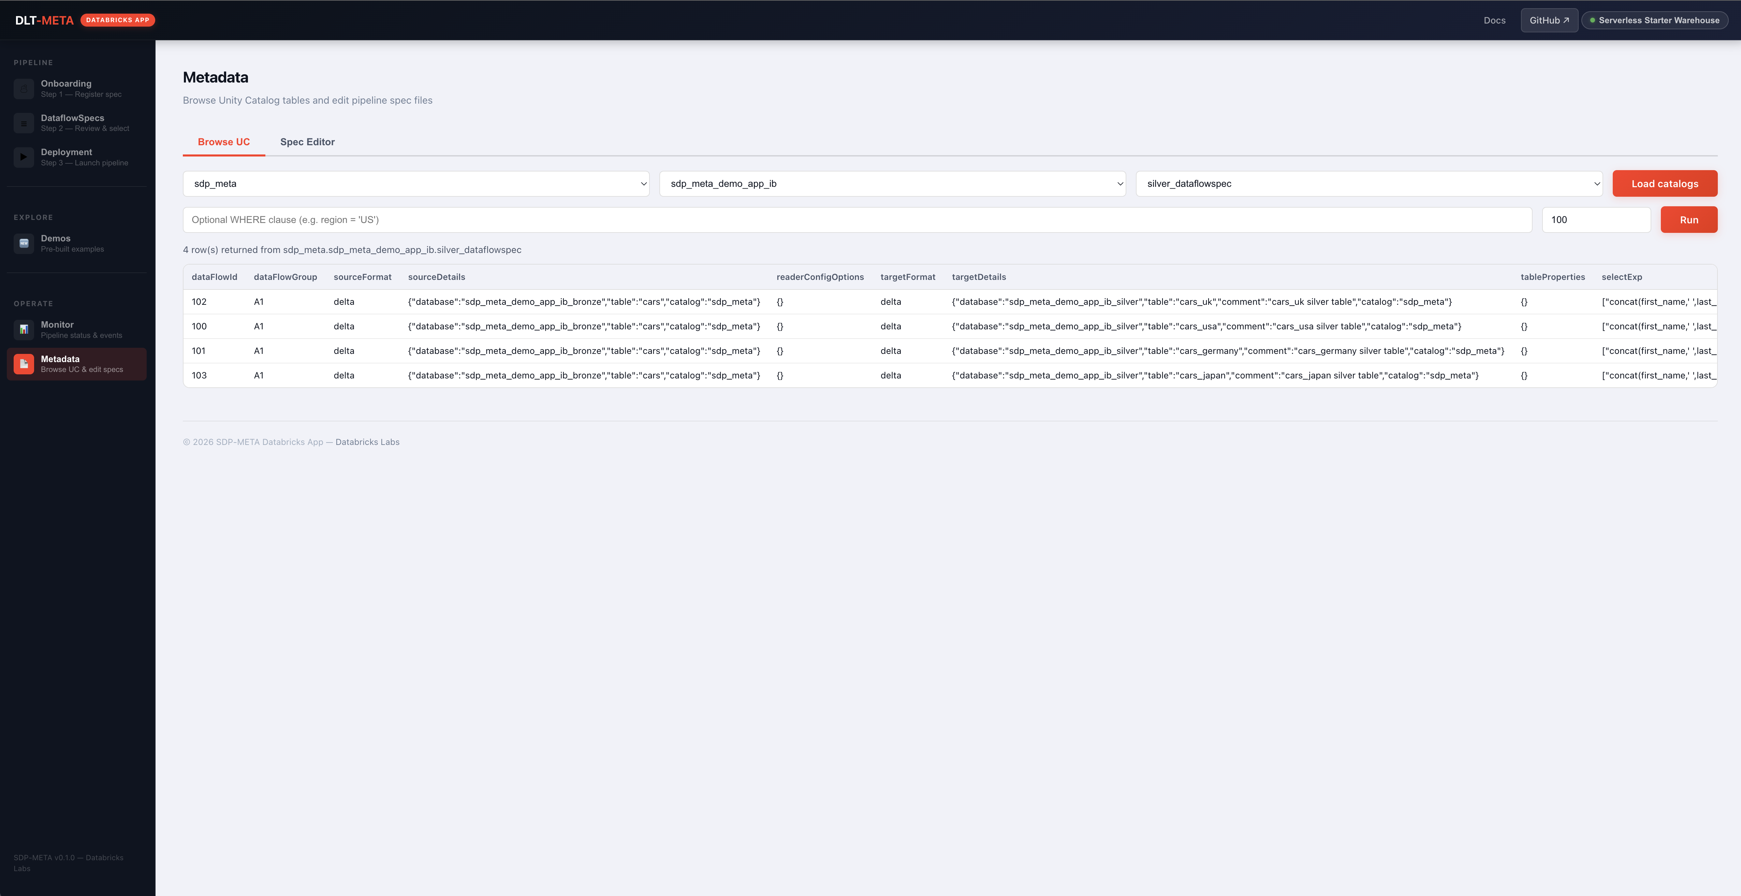Open the Databricks Labs footer link
This screenshot has height=896, width=1741.
pos(367,442)
